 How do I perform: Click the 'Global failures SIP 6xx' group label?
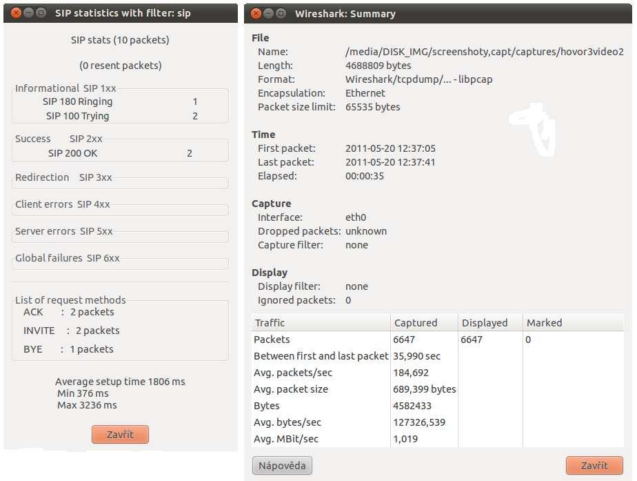point(68,258)
